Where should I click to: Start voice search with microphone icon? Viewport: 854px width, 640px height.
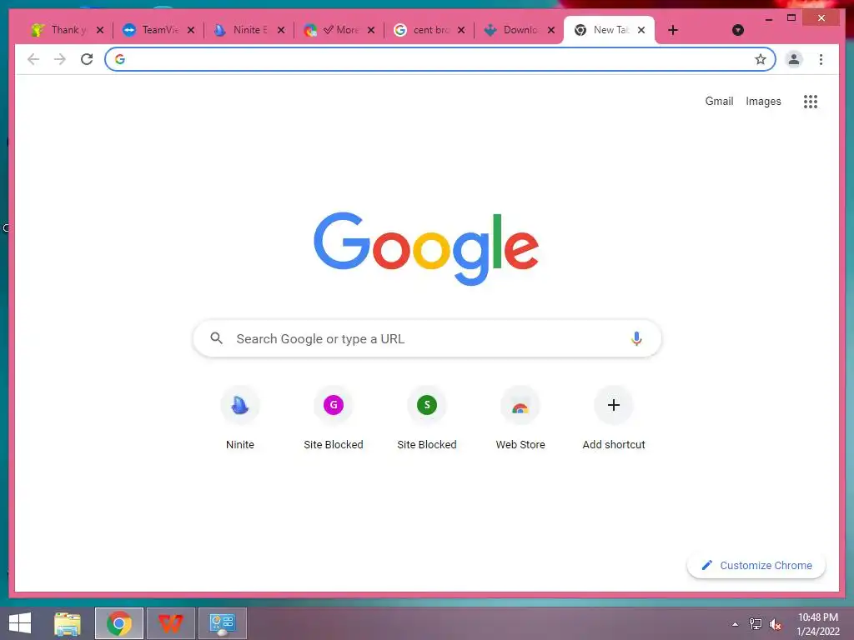coord(636,338)
